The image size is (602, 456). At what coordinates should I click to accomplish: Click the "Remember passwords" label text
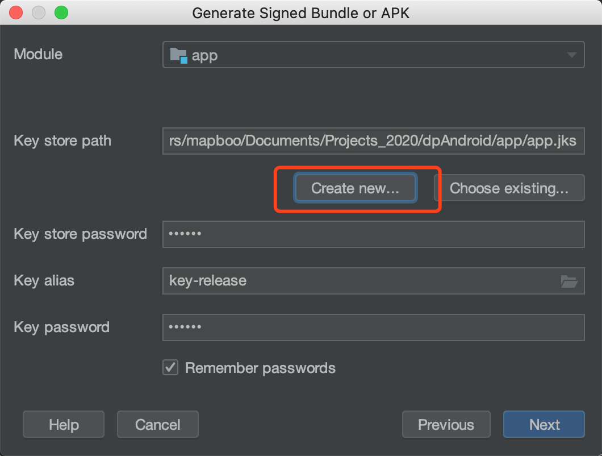click(x=260, y=368)
